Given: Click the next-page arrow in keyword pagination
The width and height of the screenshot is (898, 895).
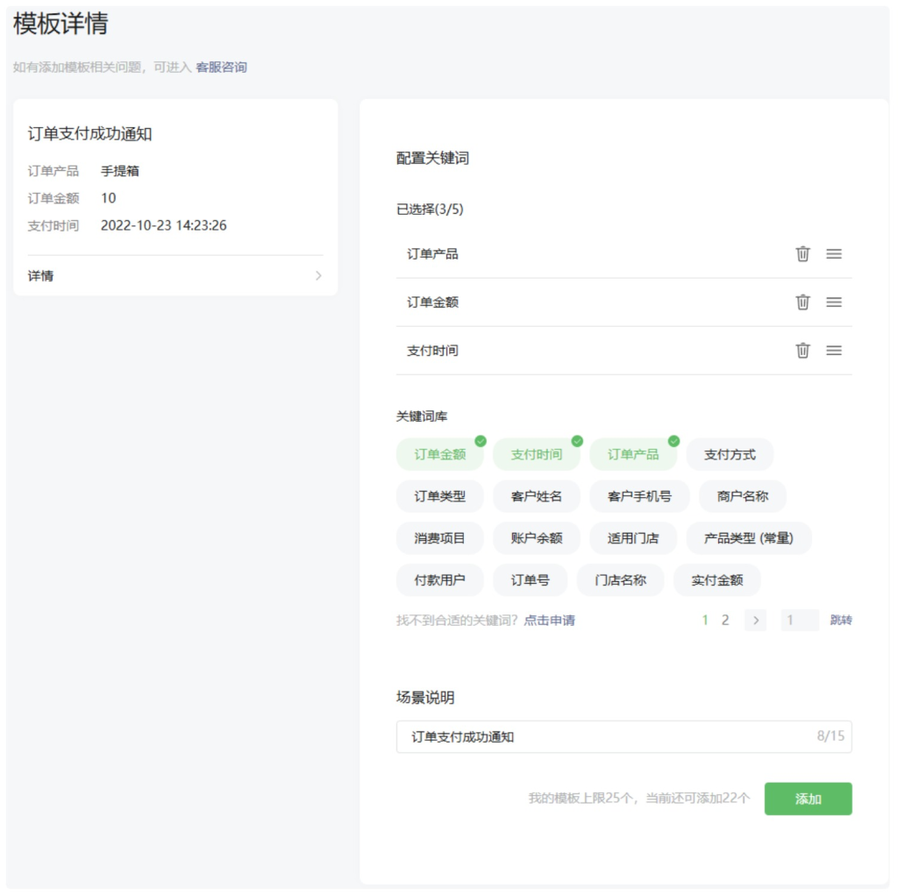Looking at the screenshot, I should pyautogui.click(x=755, y=620).
